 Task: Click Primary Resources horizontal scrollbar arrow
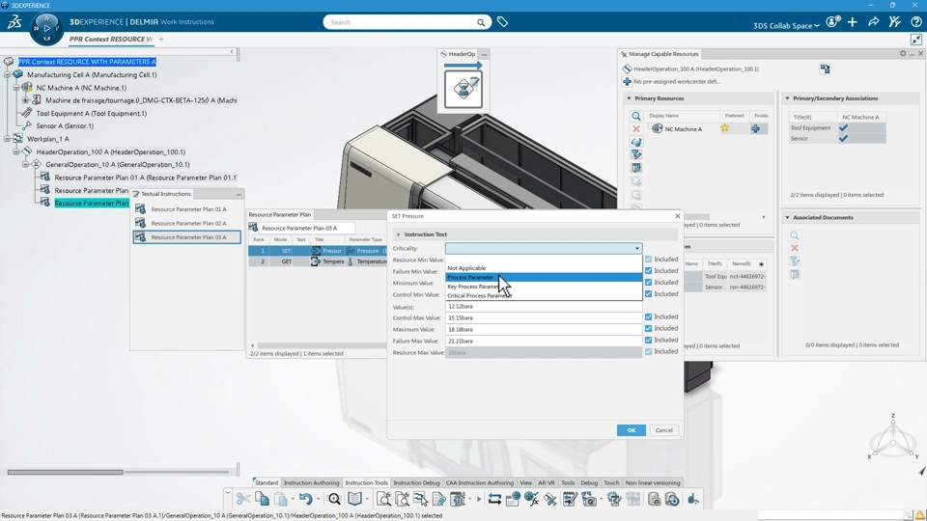763,217
